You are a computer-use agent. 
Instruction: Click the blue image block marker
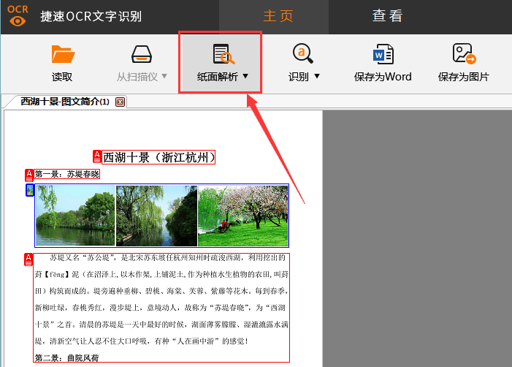(x=29, y=190)
